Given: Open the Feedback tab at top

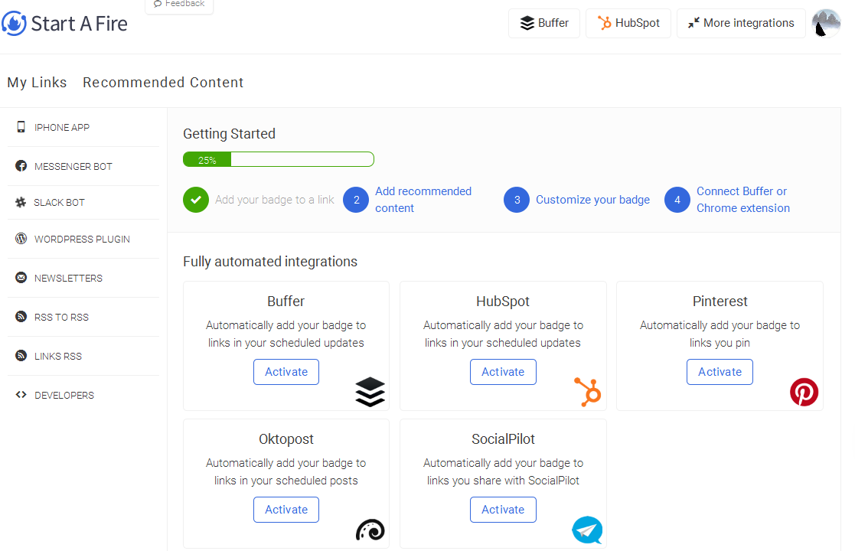Looking at the screenshot, I should click(179, 5).
